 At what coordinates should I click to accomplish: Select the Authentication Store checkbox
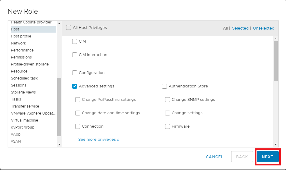[164, 86]
